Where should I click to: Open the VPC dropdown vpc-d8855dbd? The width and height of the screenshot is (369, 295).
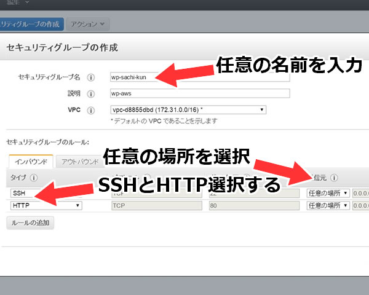[188, 110]
